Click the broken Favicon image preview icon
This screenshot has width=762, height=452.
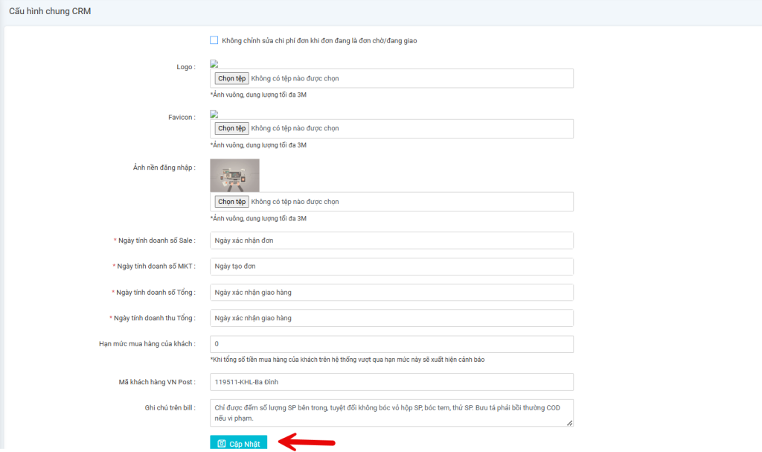(x=214, y=114)
